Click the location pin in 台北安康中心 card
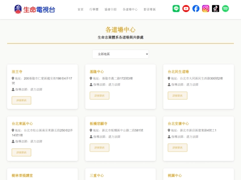 [169, 130]
